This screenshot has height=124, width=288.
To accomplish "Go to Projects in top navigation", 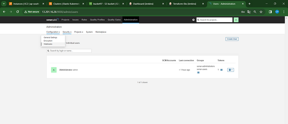I will [65, 20].
